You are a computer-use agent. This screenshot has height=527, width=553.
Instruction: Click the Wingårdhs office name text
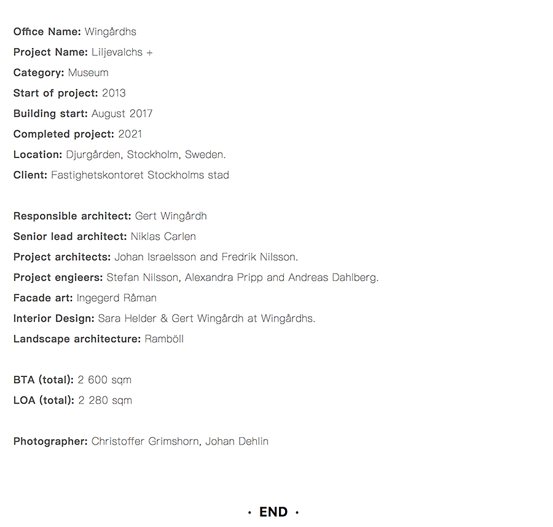point(111,32)
